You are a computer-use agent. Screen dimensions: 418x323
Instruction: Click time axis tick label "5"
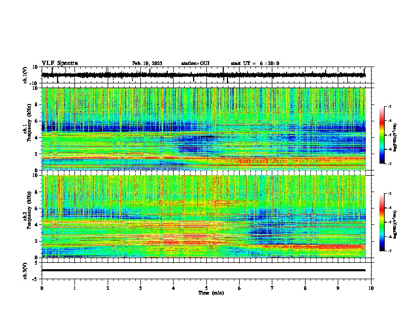point(206,288)
